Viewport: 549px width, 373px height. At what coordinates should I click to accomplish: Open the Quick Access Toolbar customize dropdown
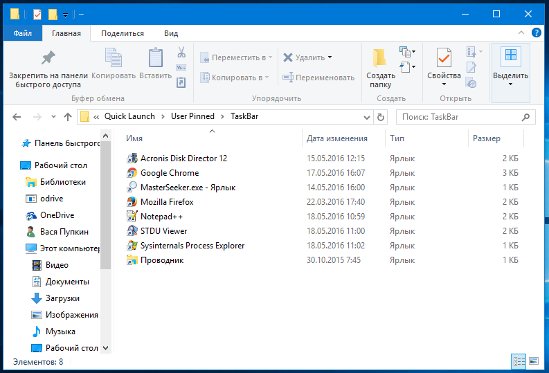(65, 15)
